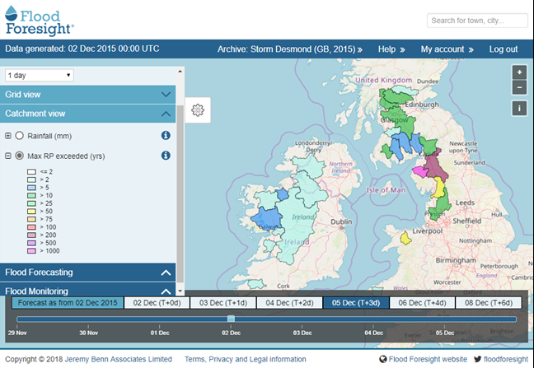Image resolution: width=534 pixels, height=368 pixels.
Task: Show info for Max RP exceeded layer
Action: [165, 156]
